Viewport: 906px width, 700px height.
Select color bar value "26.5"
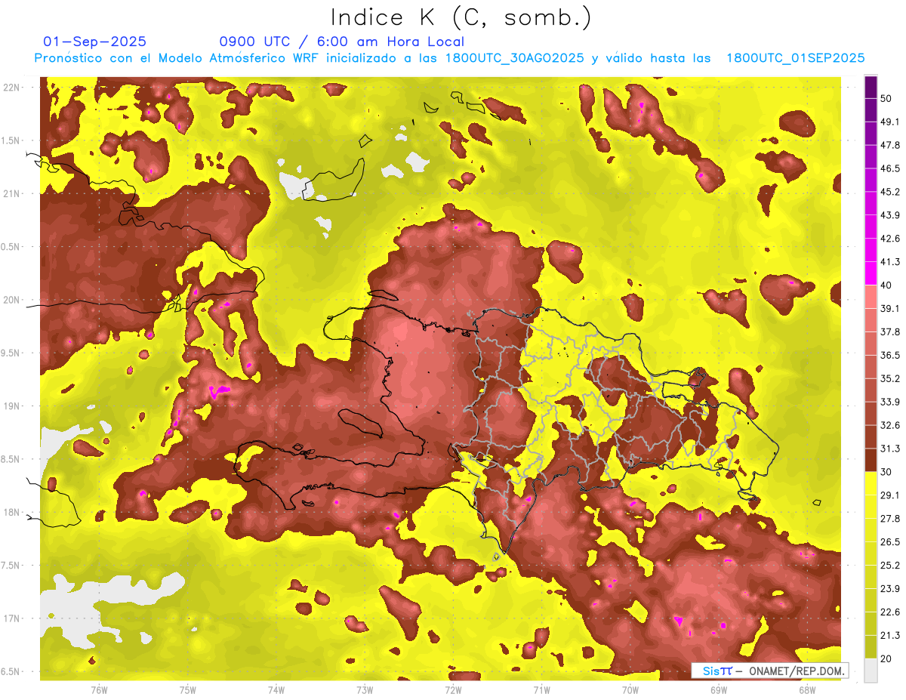click(889, 542)
